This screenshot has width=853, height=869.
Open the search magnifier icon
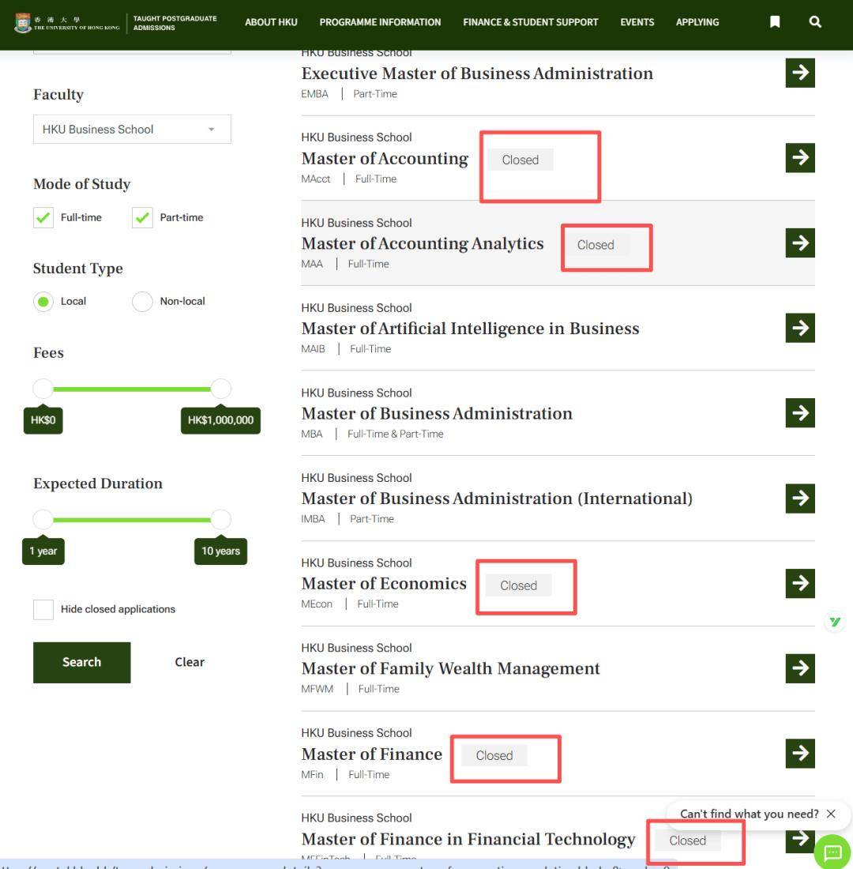click(x=815, y=21)
